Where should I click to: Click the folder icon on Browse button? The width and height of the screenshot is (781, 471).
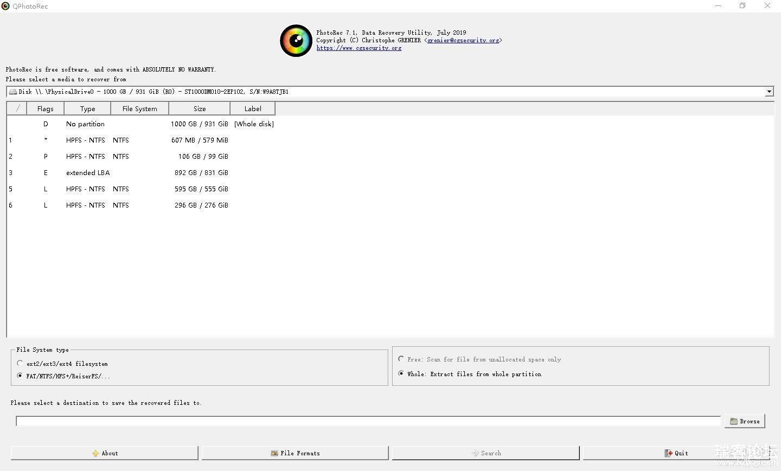click(x=734, y=421)
